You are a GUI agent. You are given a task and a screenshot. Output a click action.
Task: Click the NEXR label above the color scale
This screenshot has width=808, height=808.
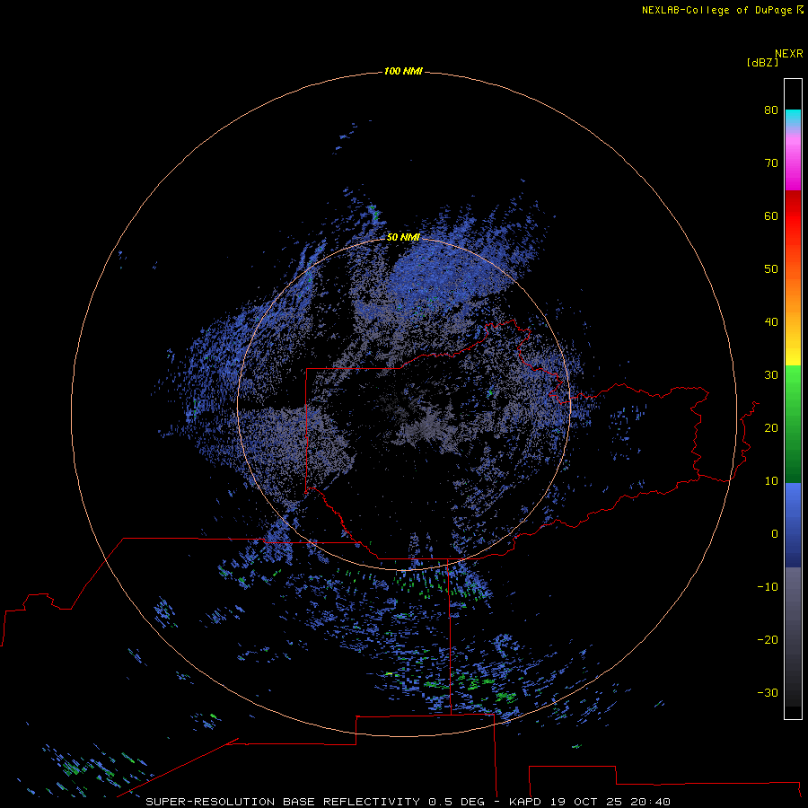pos(789,54)
